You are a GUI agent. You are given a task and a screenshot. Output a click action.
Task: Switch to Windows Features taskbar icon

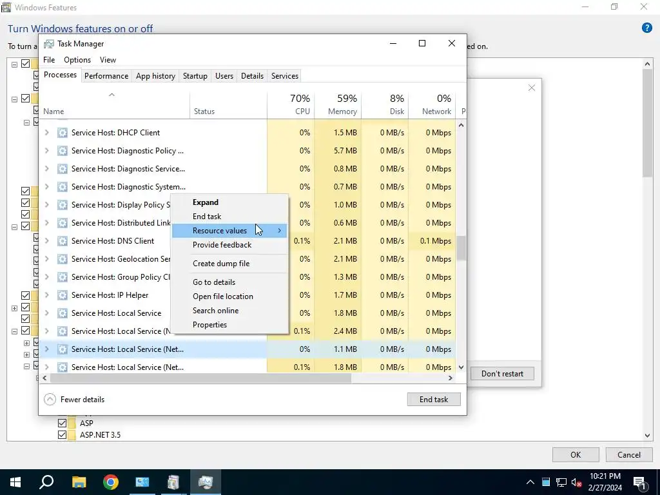click(173, 482)
